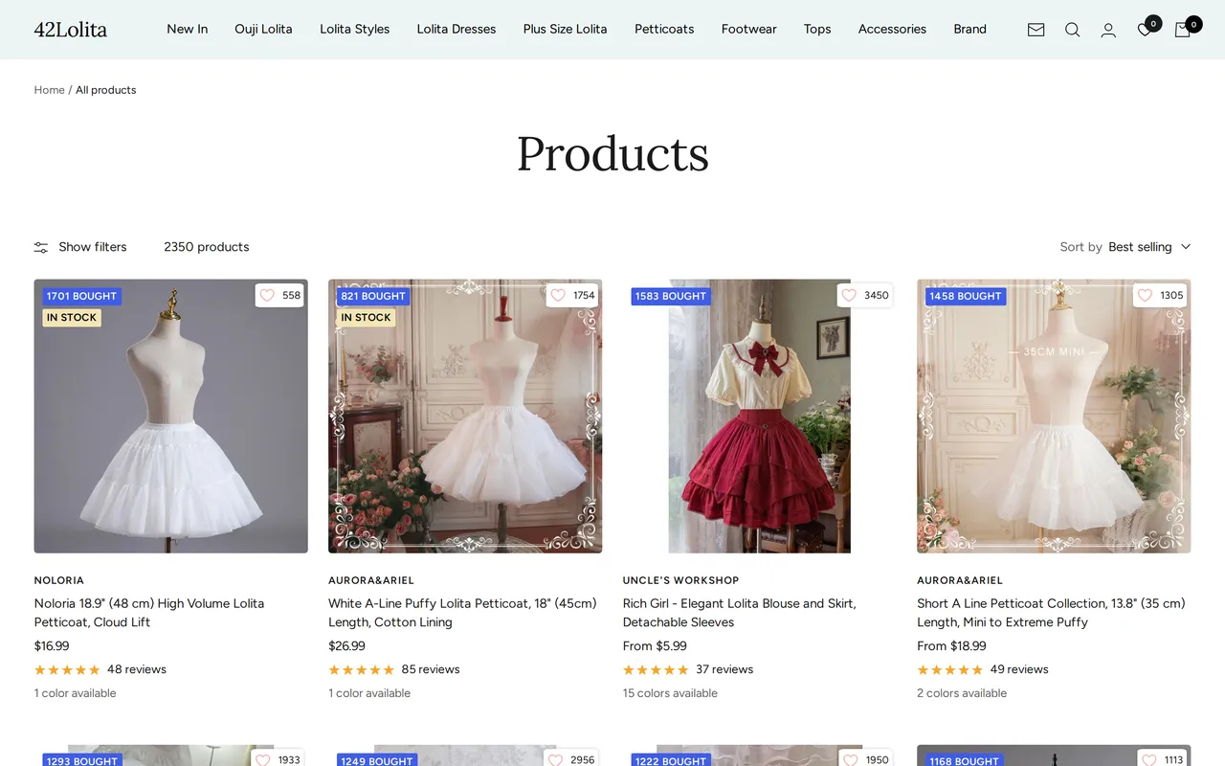The image size is (1225, 766).
Task: Open the Brand menu
Action: pyautogui.click(x=969, y=30)
